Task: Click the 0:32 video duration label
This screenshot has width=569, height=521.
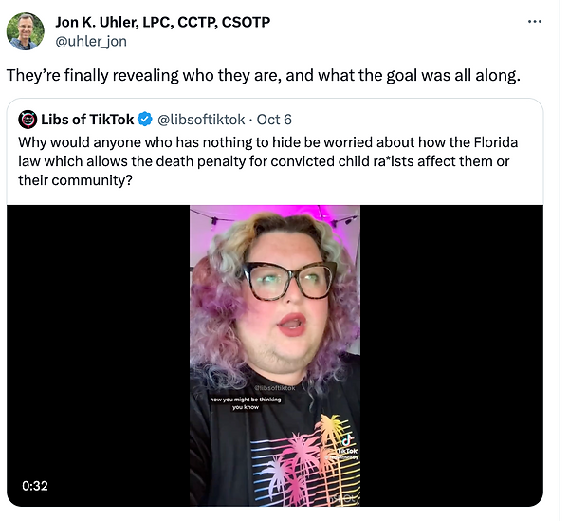Action: (x=35, y=486)
